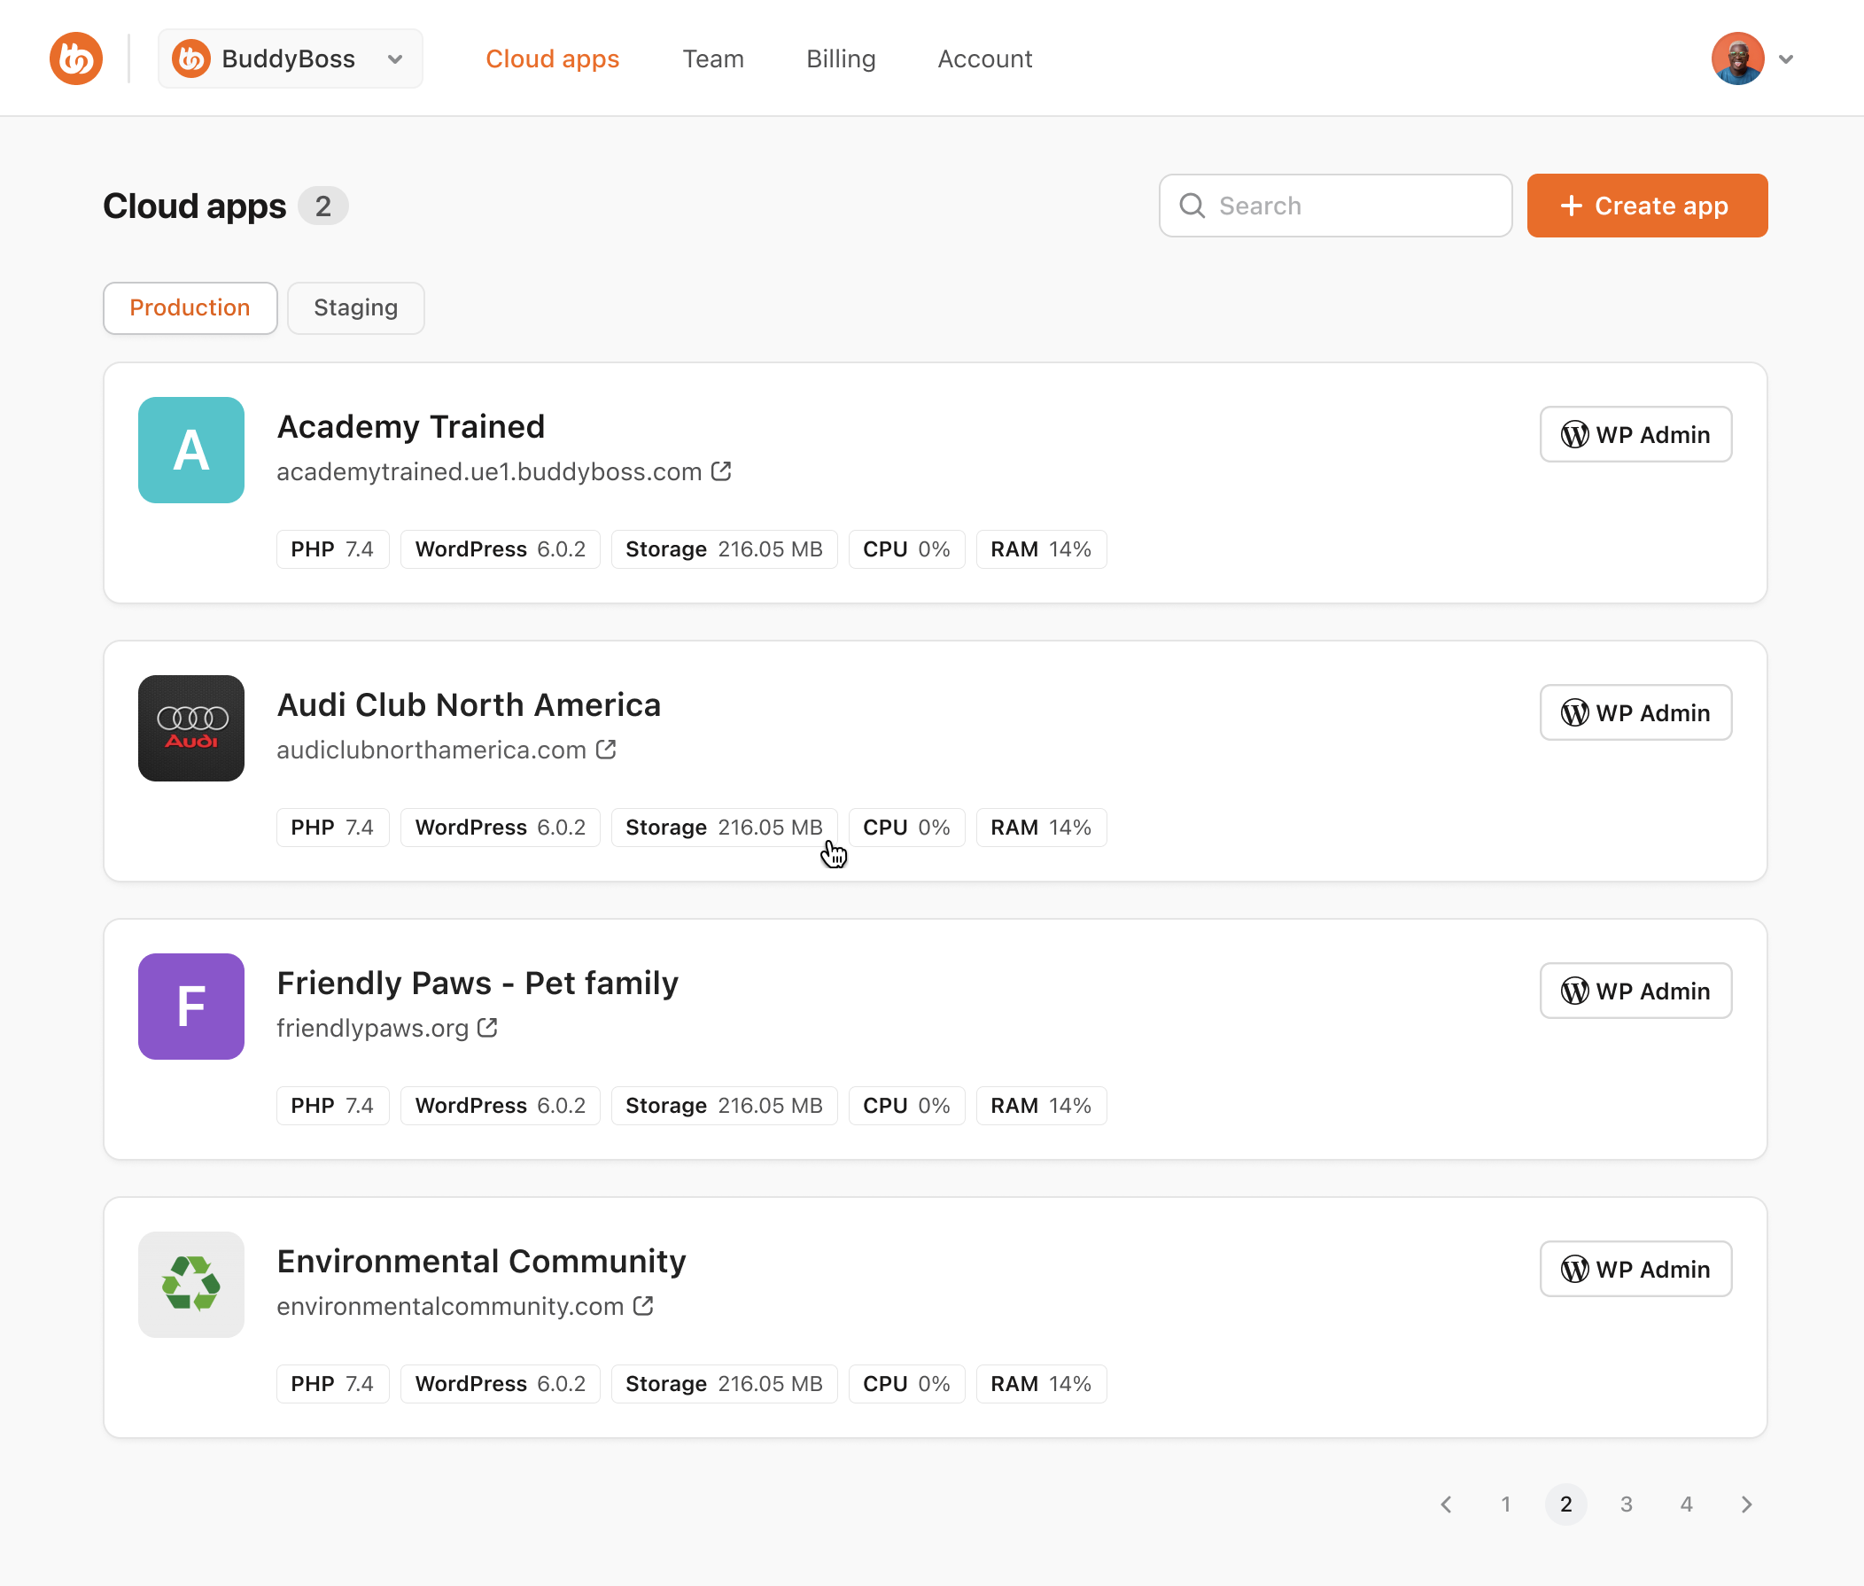Click the Audi Club app logo thumbnail
Image resolution: width=1864 pixels, height=1586 pixels.
190,728
